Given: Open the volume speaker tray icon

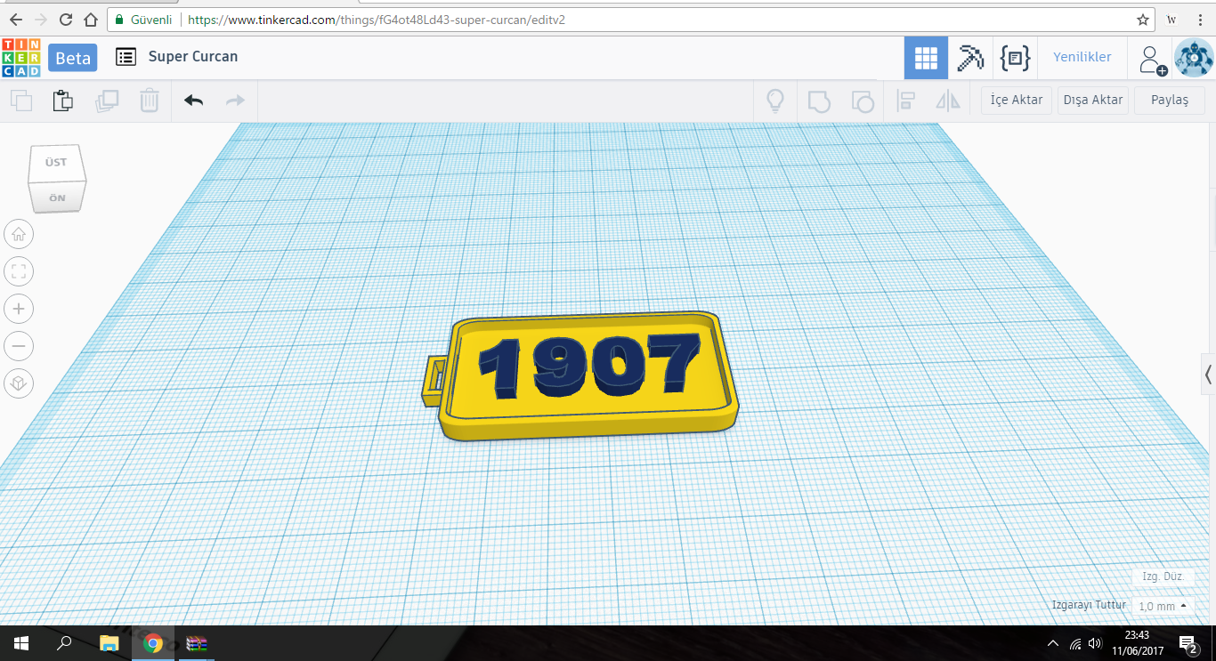Looking at the screenshot, I should click(x=1095, y=643).
